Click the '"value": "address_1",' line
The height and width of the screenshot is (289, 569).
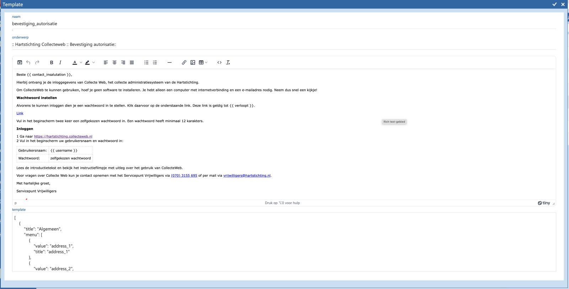(x=54, y=246)
